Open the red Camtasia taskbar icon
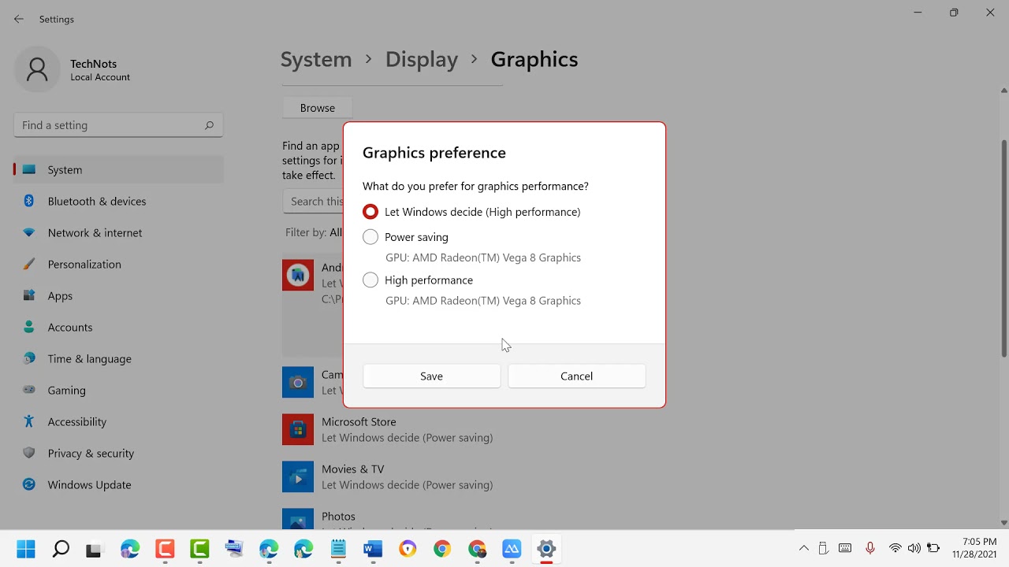Screen dimensions: 1009x567 pos(165,549)
